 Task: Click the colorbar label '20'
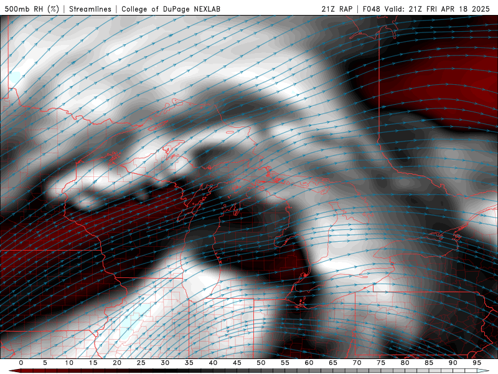point(117,363)
